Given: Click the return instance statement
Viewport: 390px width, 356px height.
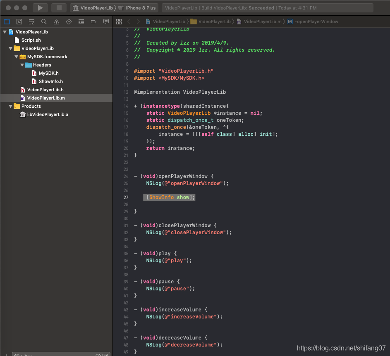Looking at the screenshot, I should (170, 148).
